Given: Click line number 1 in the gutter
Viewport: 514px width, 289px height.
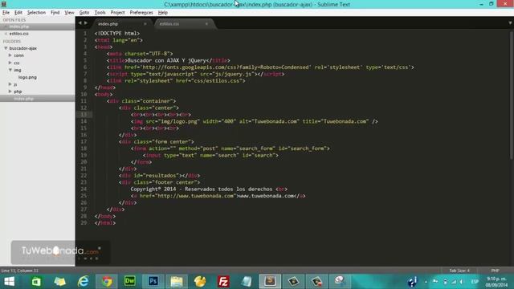Looking at the screenshot, I should 85,34.
